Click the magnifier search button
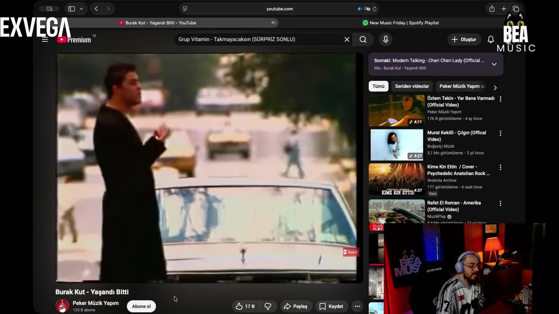 coord(363,39)
